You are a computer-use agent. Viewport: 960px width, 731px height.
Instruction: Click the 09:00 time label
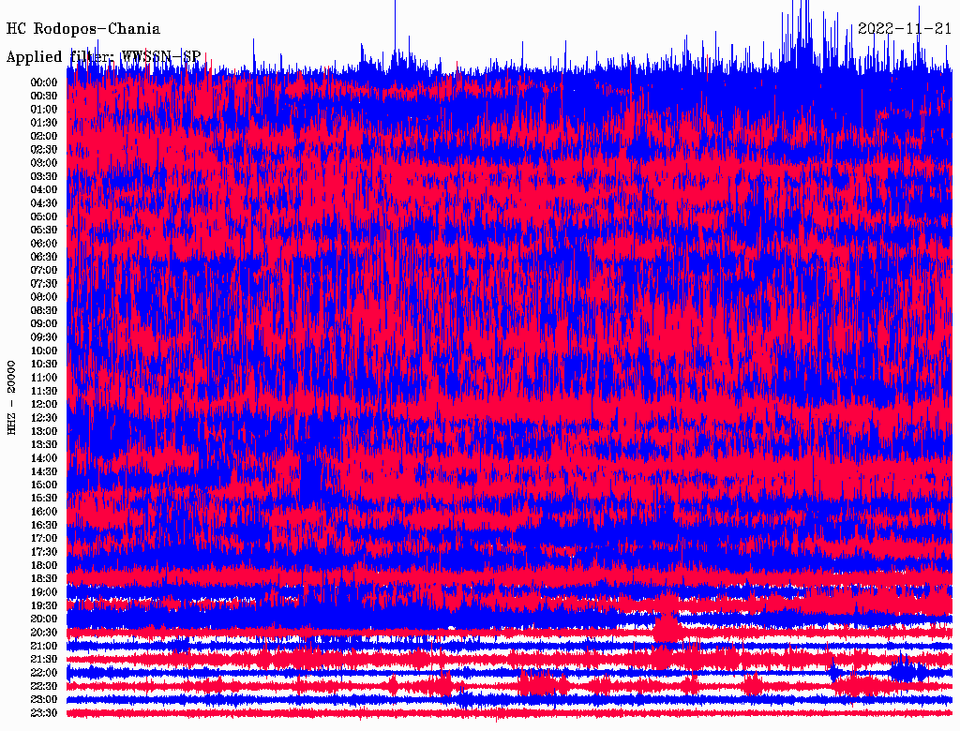coord(44,324)
